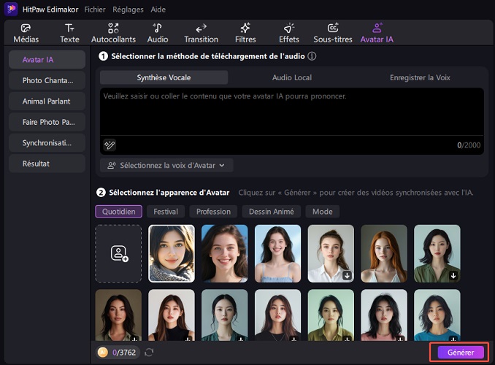Screen dimensions: 495x365
Task: Select Avatar IA in the sidebar
Action: (47, 60)
